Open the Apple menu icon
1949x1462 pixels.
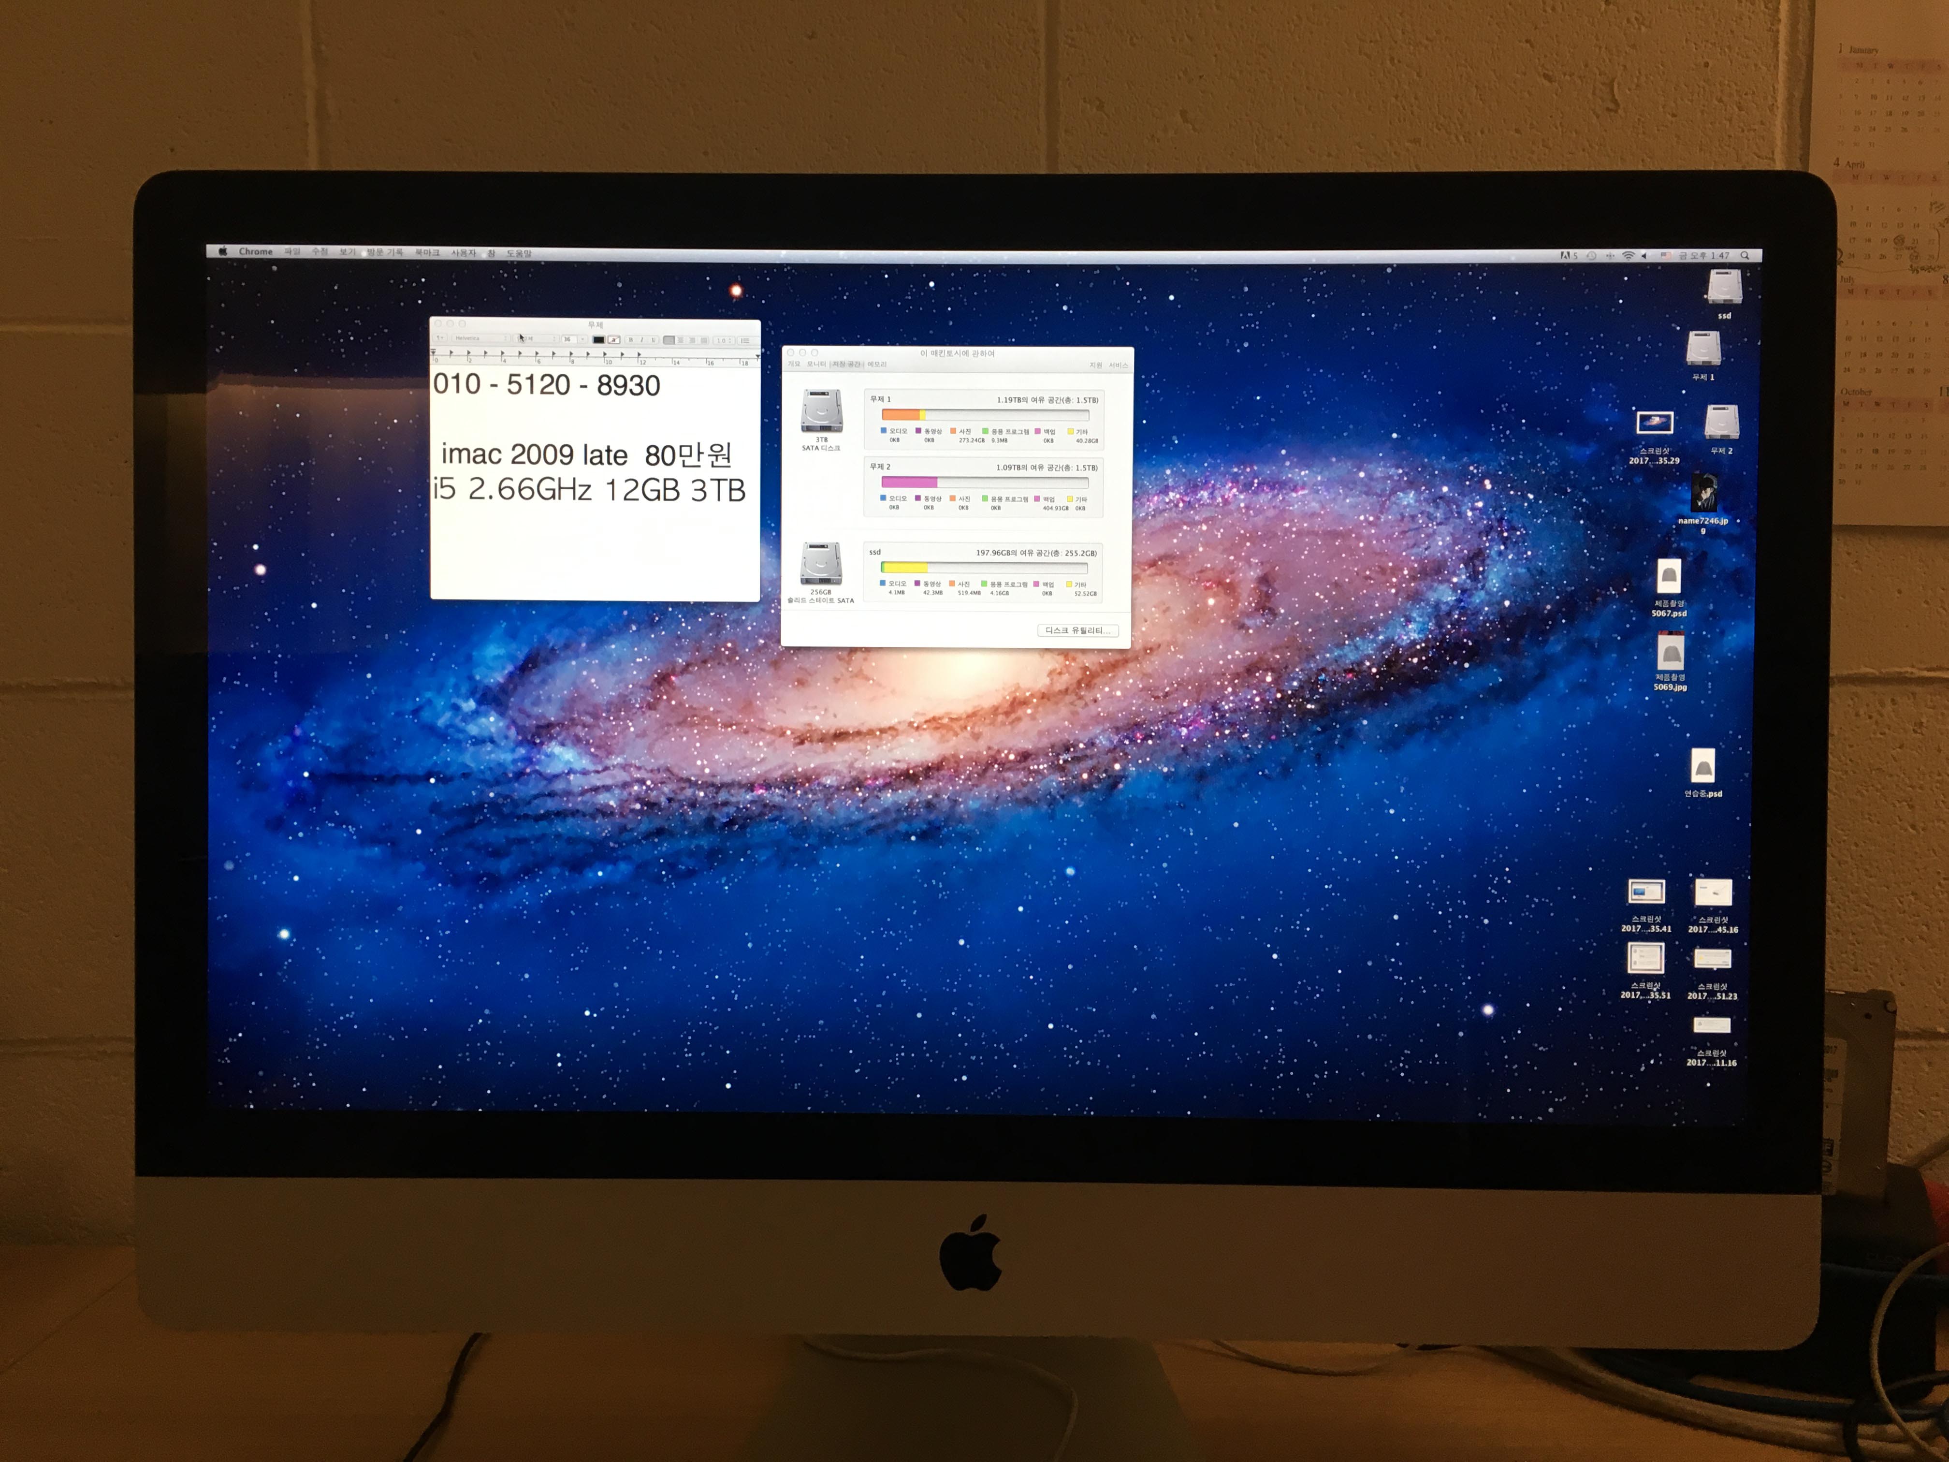[223, 251]
